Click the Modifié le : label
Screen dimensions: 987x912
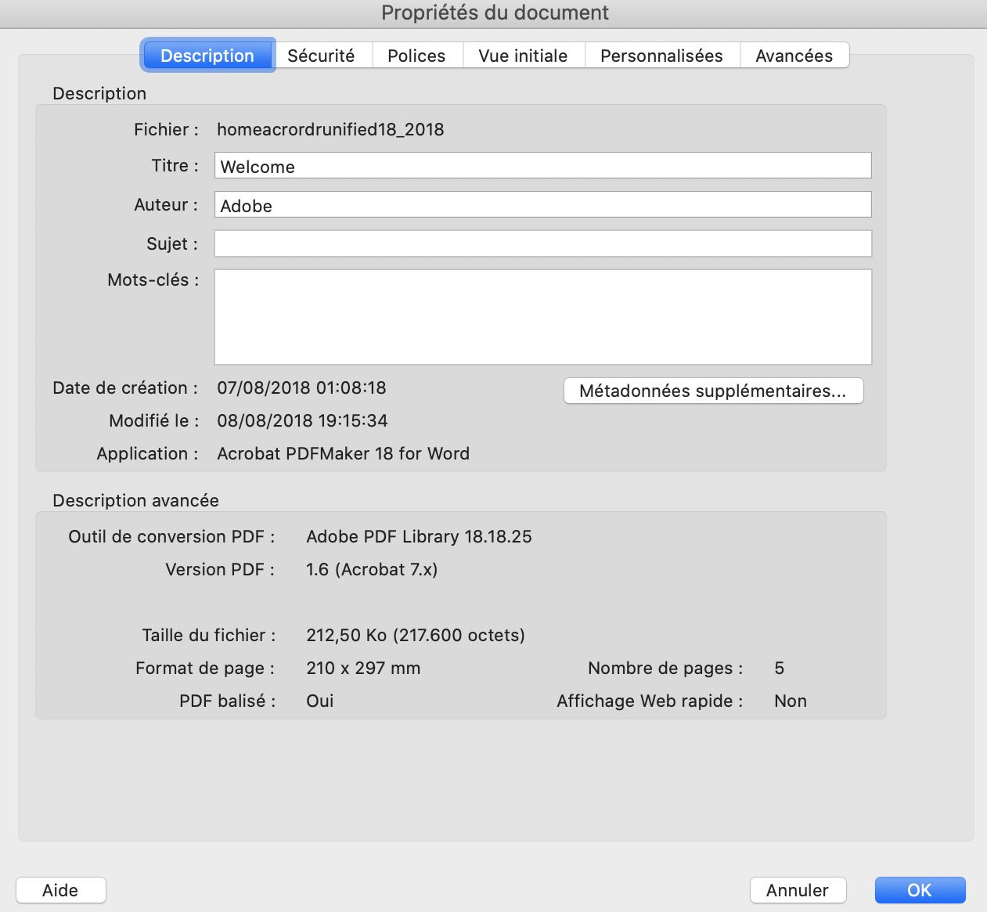(x=153, y=420)
